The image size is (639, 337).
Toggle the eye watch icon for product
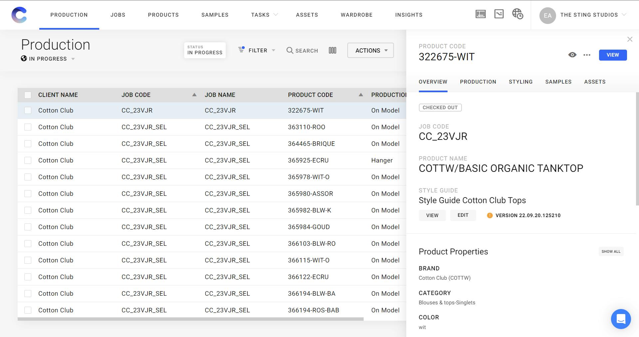572,55
